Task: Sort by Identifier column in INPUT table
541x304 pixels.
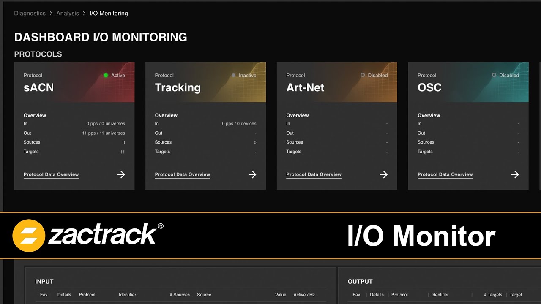Action: 128,295
